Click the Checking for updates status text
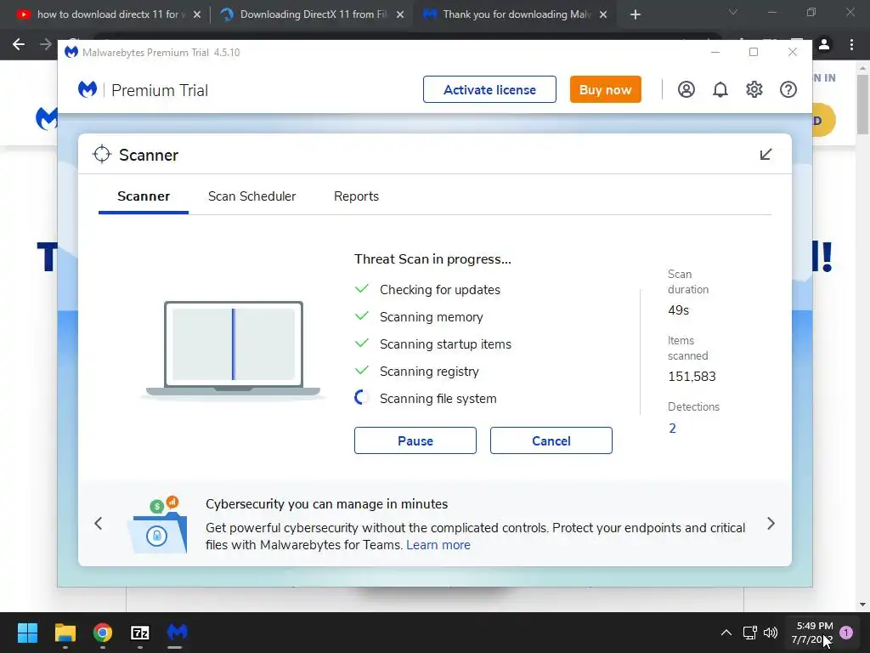Image resolution: width=870 pixels, height=653 pixels. [440, 290]
